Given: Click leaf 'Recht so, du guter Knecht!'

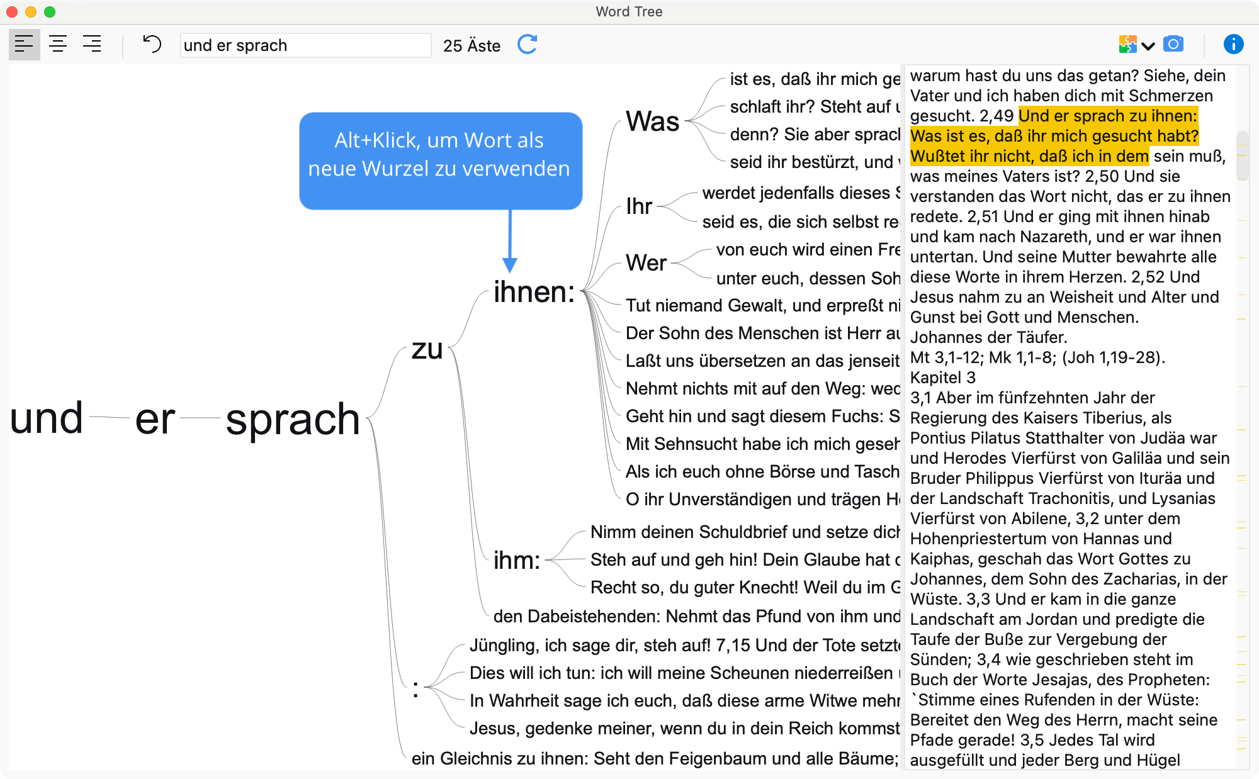Looking at the screenshot, I should [745, 588].
